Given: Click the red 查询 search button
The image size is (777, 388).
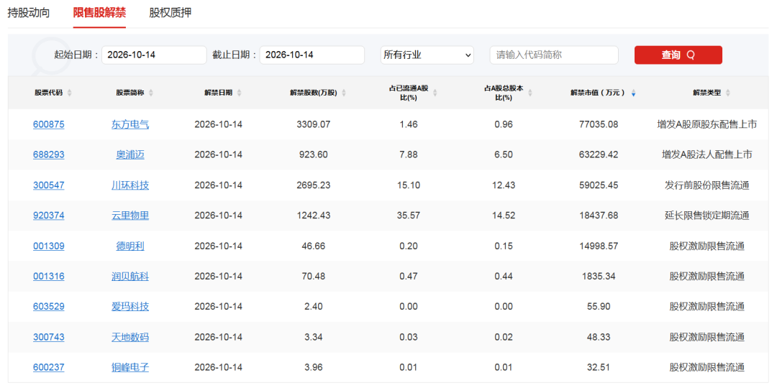Looking at the screenshot, I should (x=678, y=55).
